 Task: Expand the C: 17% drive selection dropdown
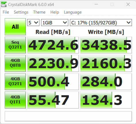(101, 23)
